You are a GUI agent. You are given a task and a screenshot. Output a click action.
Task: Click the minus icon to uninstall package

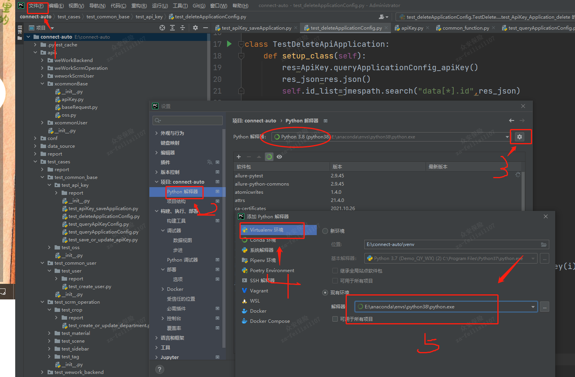tap(249, 157)
